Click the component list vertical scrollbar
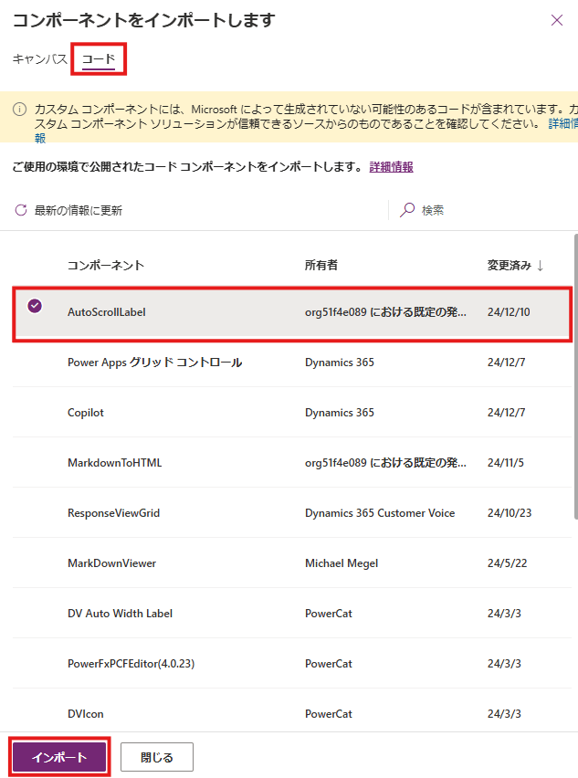This screenshot has width=578, height=778. [x=575, y=377]
